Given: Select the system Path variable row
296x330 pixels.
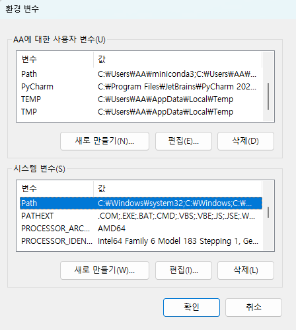Looking at the screenshot, I should 141,203.
